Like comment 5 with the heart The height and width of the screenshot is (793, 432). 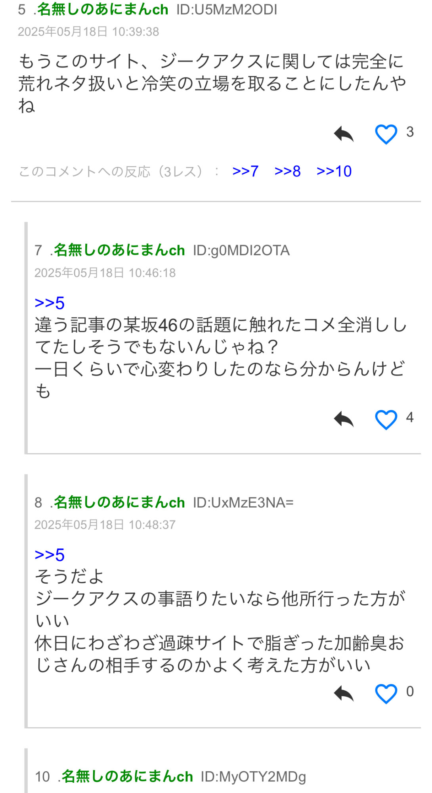[386, 134]
